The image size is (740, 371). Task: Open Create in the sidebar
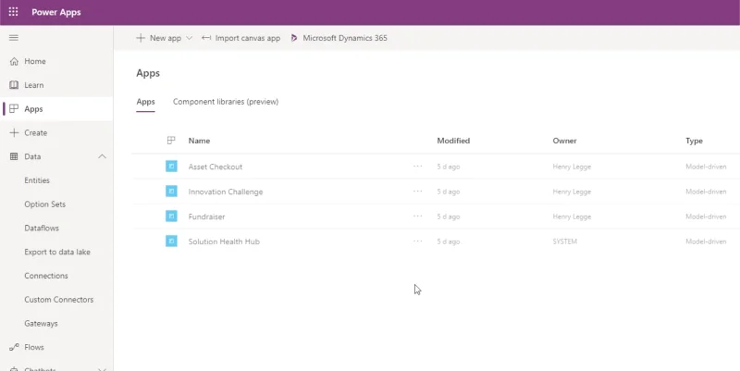36,132
